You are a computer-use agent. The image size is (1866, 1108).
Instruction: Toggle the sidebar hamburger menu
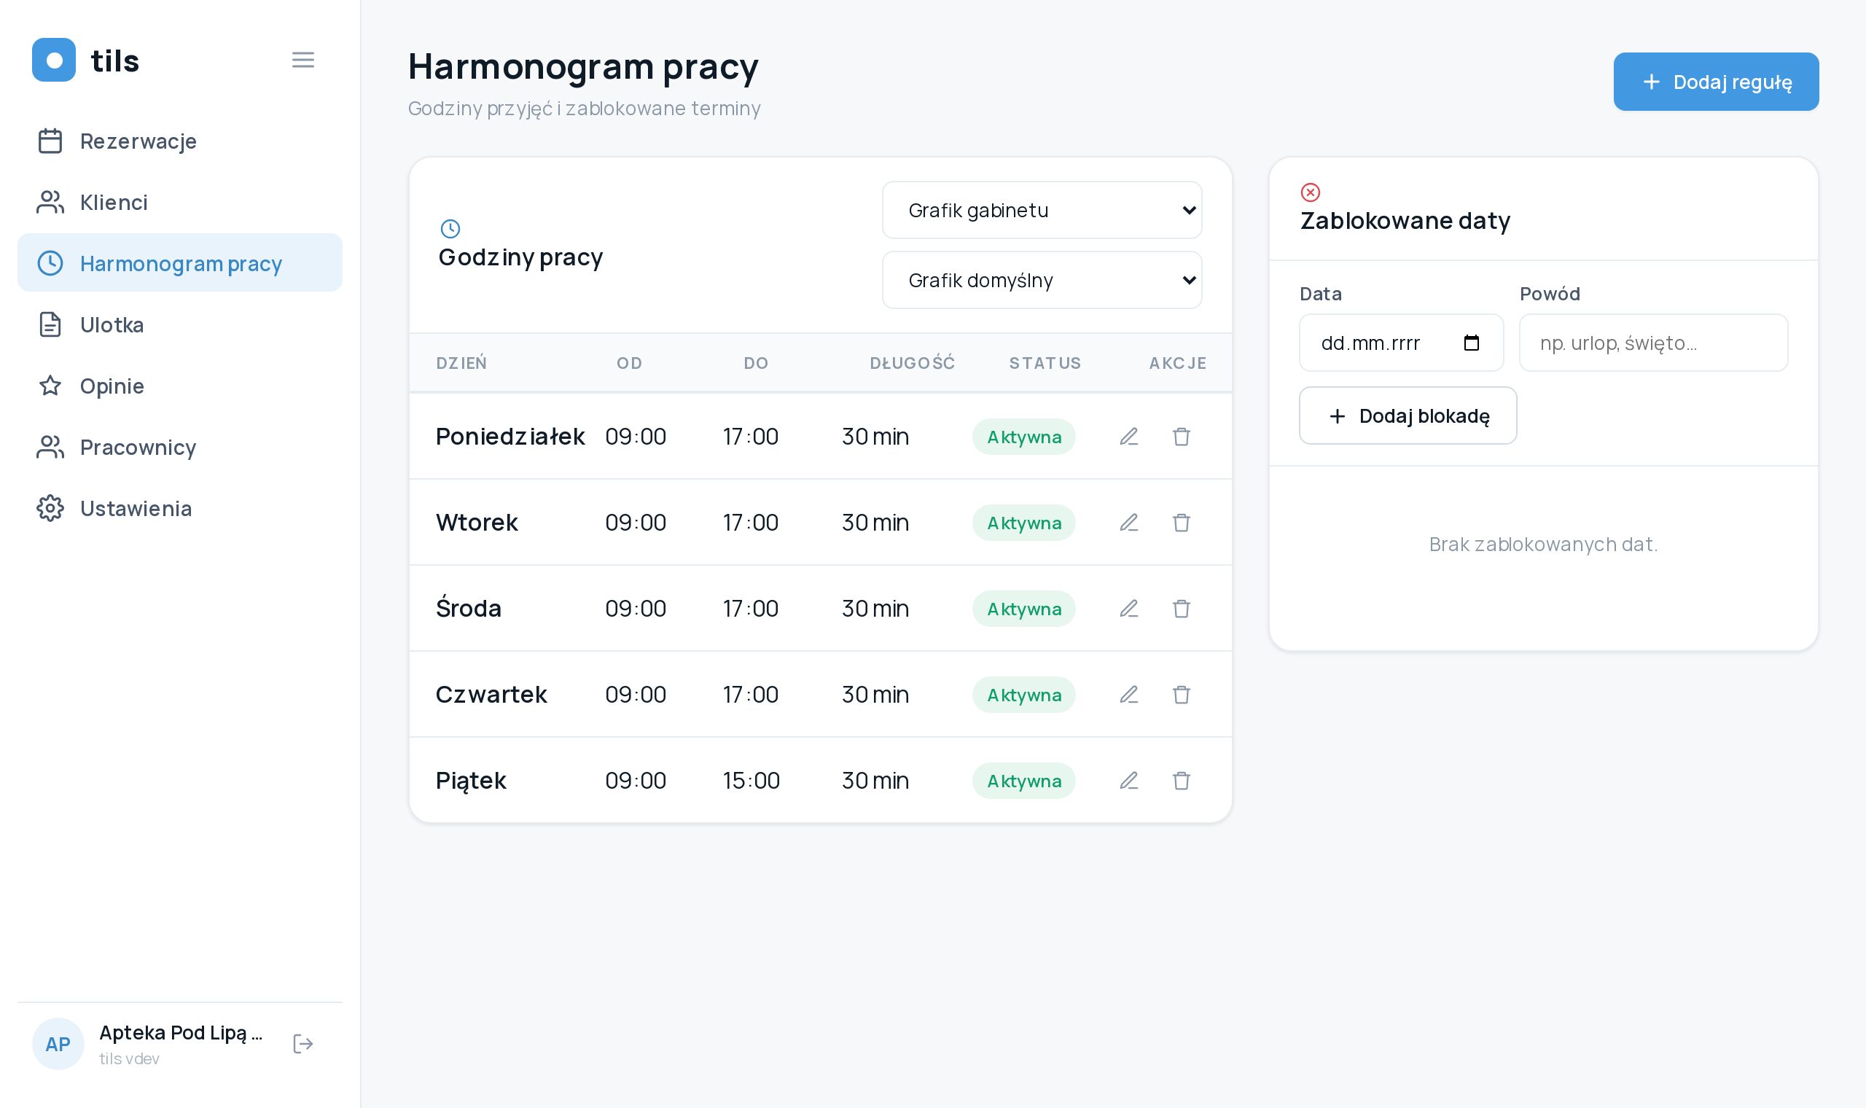302,60
